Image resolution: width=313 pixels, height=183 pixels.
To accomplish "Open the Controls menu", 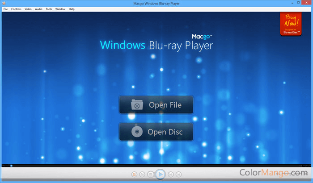I will click(16, 9).
